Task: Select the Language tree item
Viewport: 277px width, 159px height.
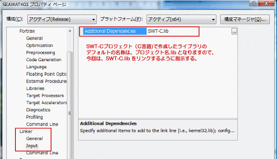Action: pos(36,67)
